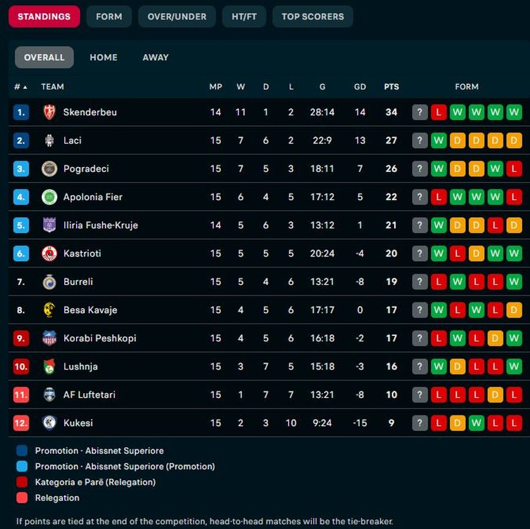Click the Besa Kavaje yellow crest

[x=49, y=310]
